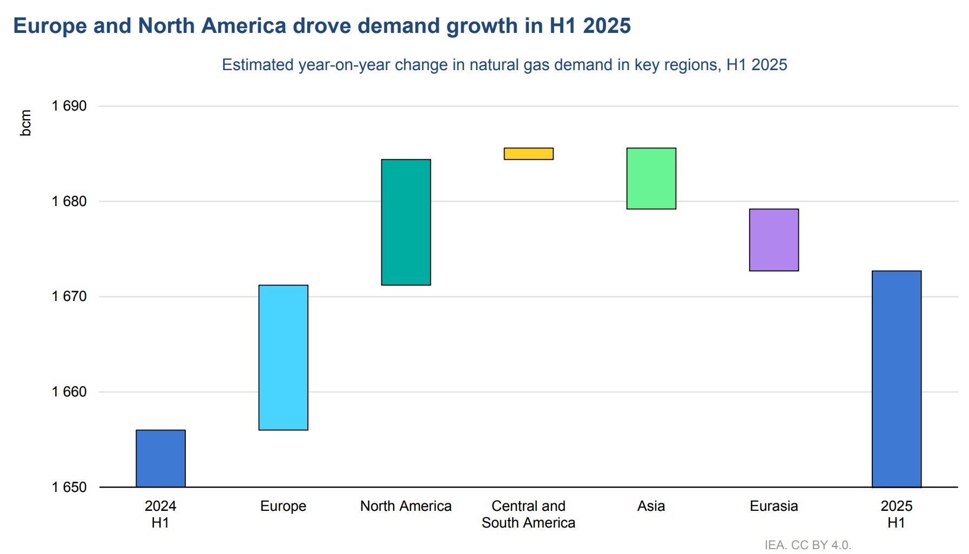Click the 'Central and South America' label

coord(528,514)
